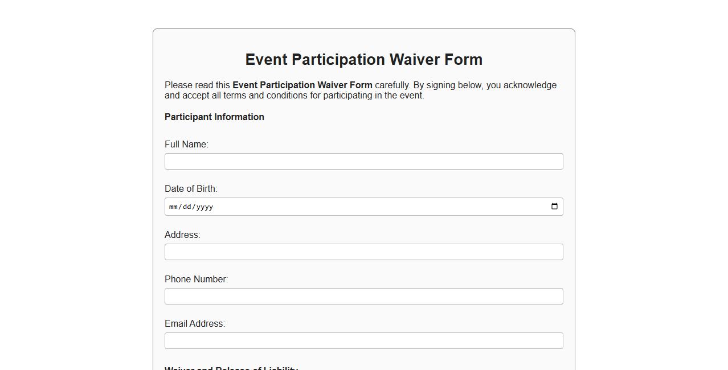This screenshot has width=728, height=370.
Task: Click the Email Address input field
Action: click(363, 340)
